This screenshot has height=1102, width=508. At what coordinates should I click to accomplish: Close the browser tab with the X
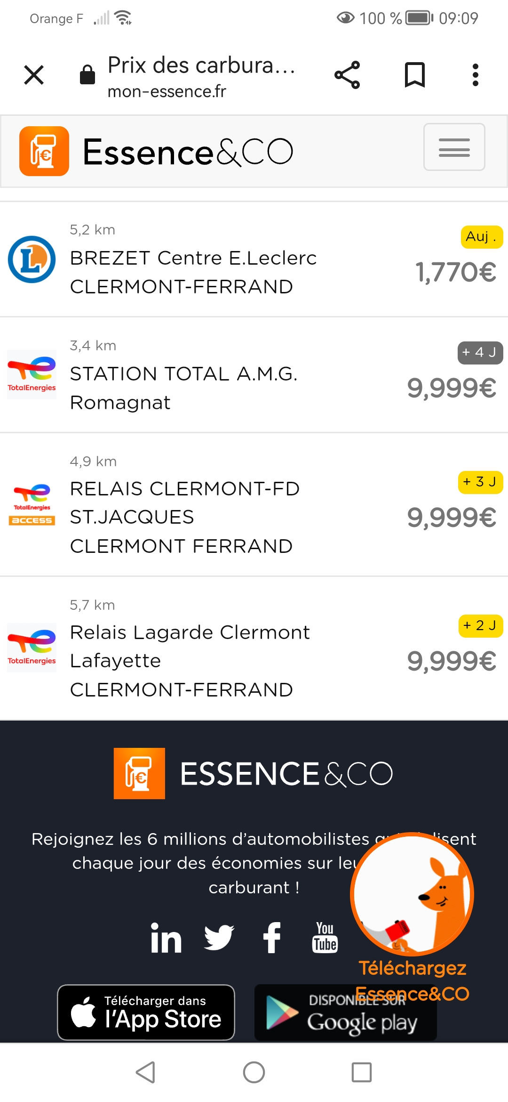[34, 75]
